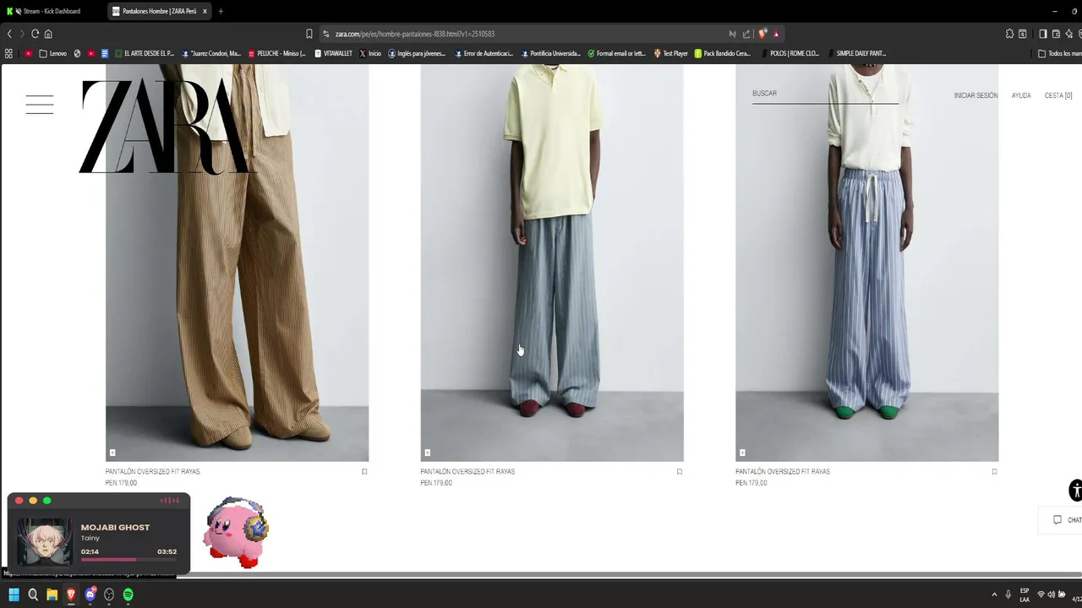Open Spotify from the taskbar
Screen dimensions: 1082x608
[128, 594]
